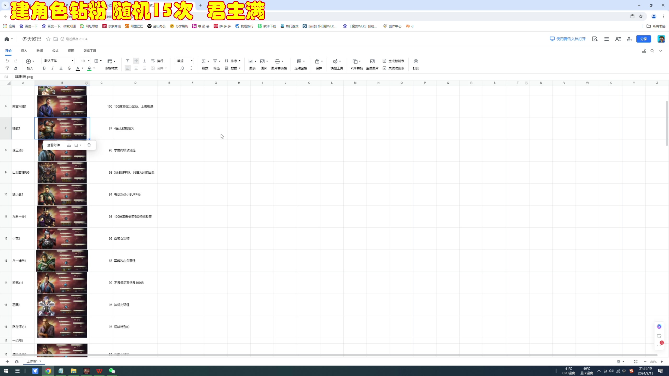
Task: Select the 开始 ribbon tab
Action: (x=8, y=51)
